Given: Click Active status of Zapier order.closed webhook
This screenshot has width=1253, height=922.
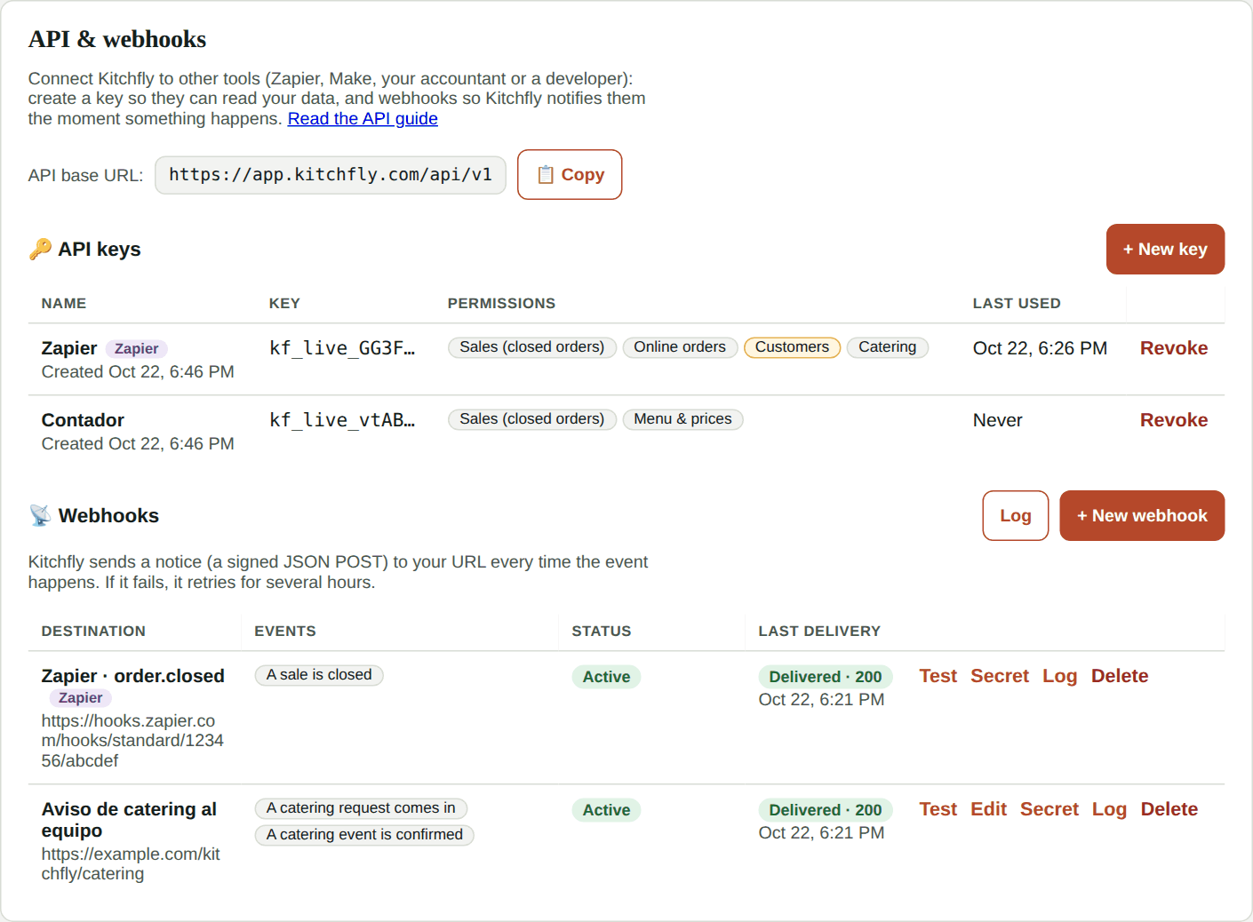Looking at the screenshot, I should point(606,677).
